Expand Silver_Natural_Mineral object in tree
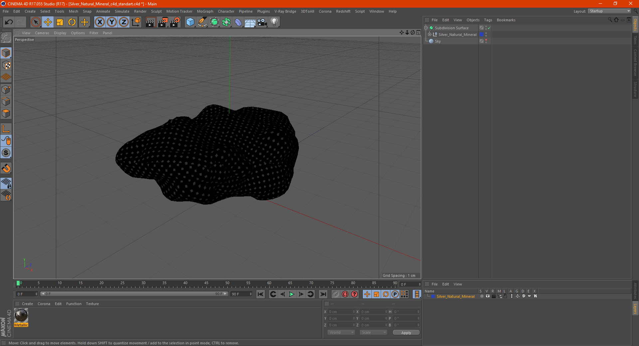This screenshot has height=346, width=639. tap(430, 35)
